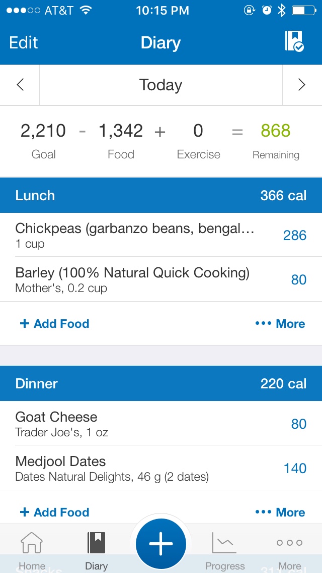Screen dimensions: 322x573
Task: Tap Edit in the Diary header
Action: point(23,42)
